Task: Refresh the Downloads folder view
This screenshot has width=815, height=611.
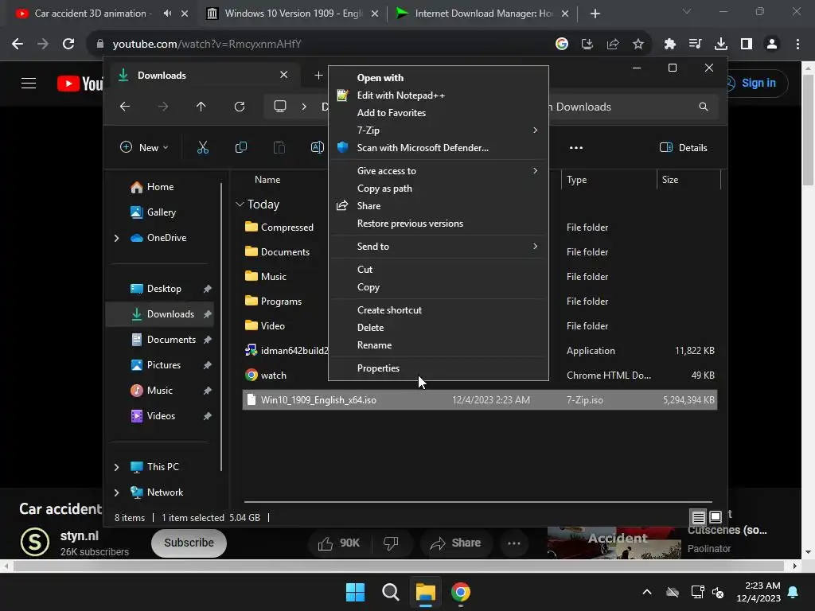Action: [239, 107]
